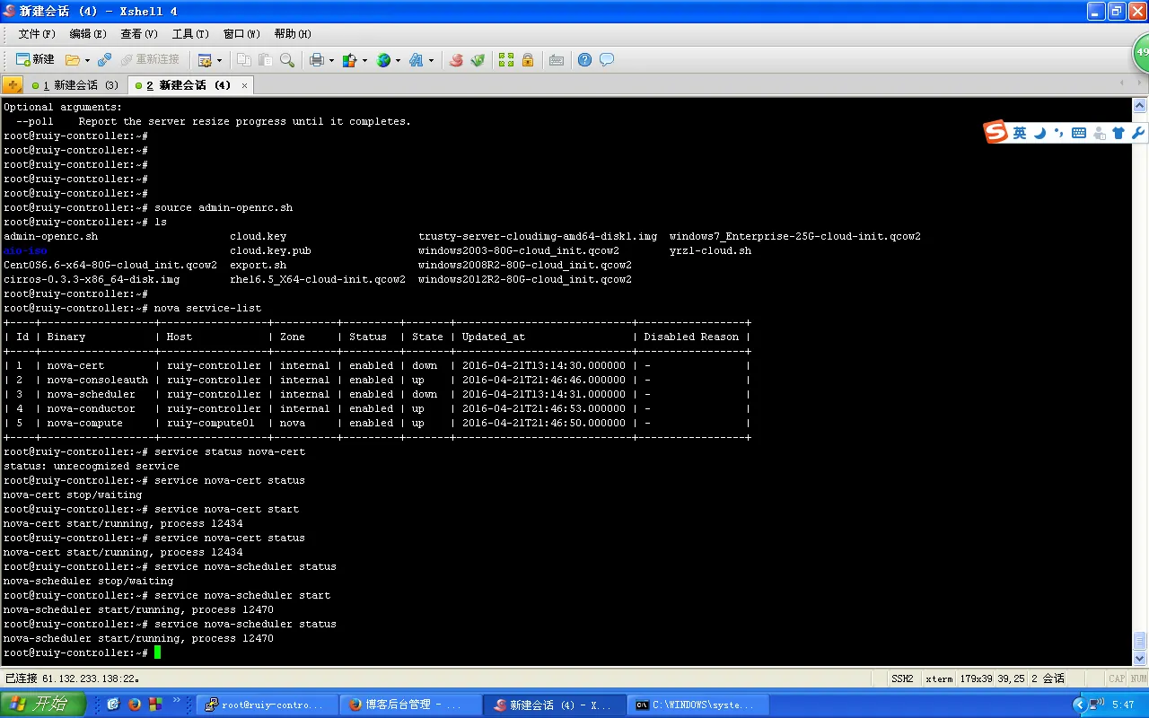Click nova-scheduler row in service list
The height and width of the screenshot is (718, 1149).
376,394
